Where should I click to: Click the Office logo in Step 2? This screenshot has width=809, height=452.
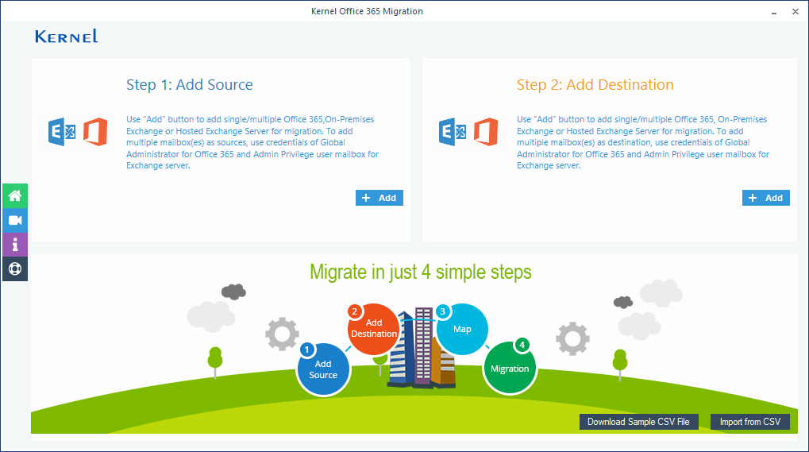[486, 132]
